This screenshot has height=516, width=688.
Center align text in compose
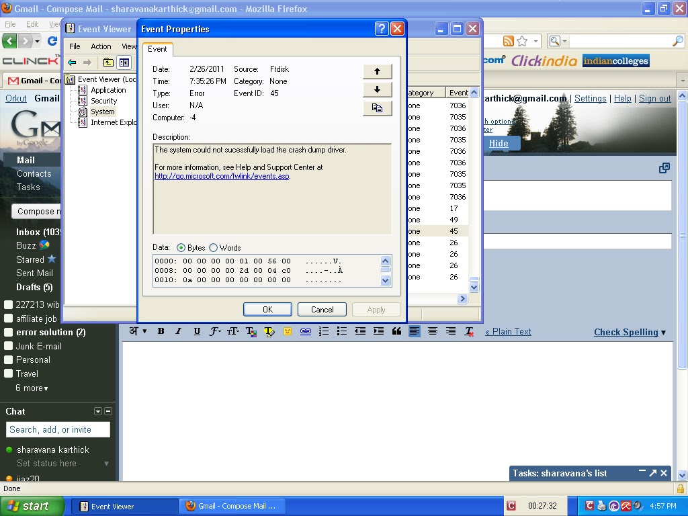433,331
